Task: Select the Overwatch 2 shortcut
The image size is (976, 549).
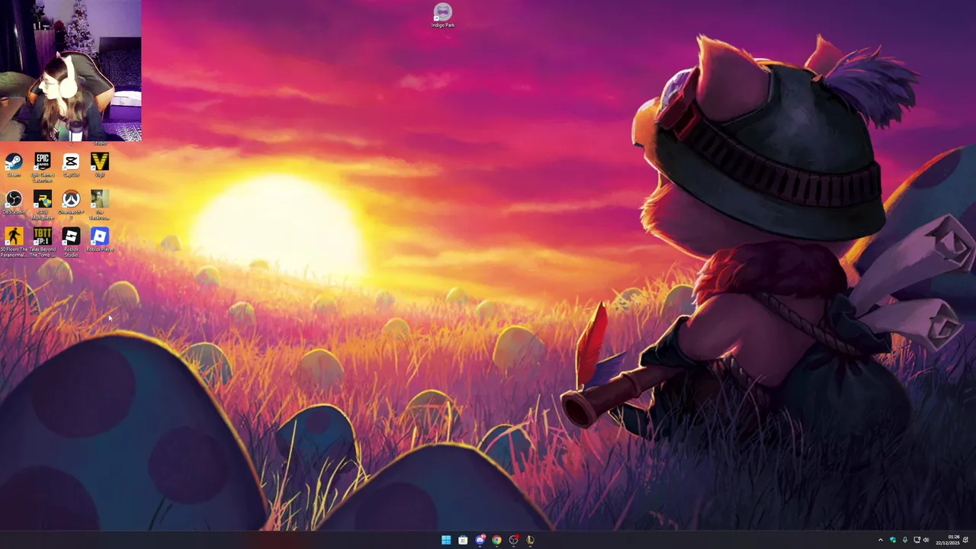Action: (x=71, y=205)
